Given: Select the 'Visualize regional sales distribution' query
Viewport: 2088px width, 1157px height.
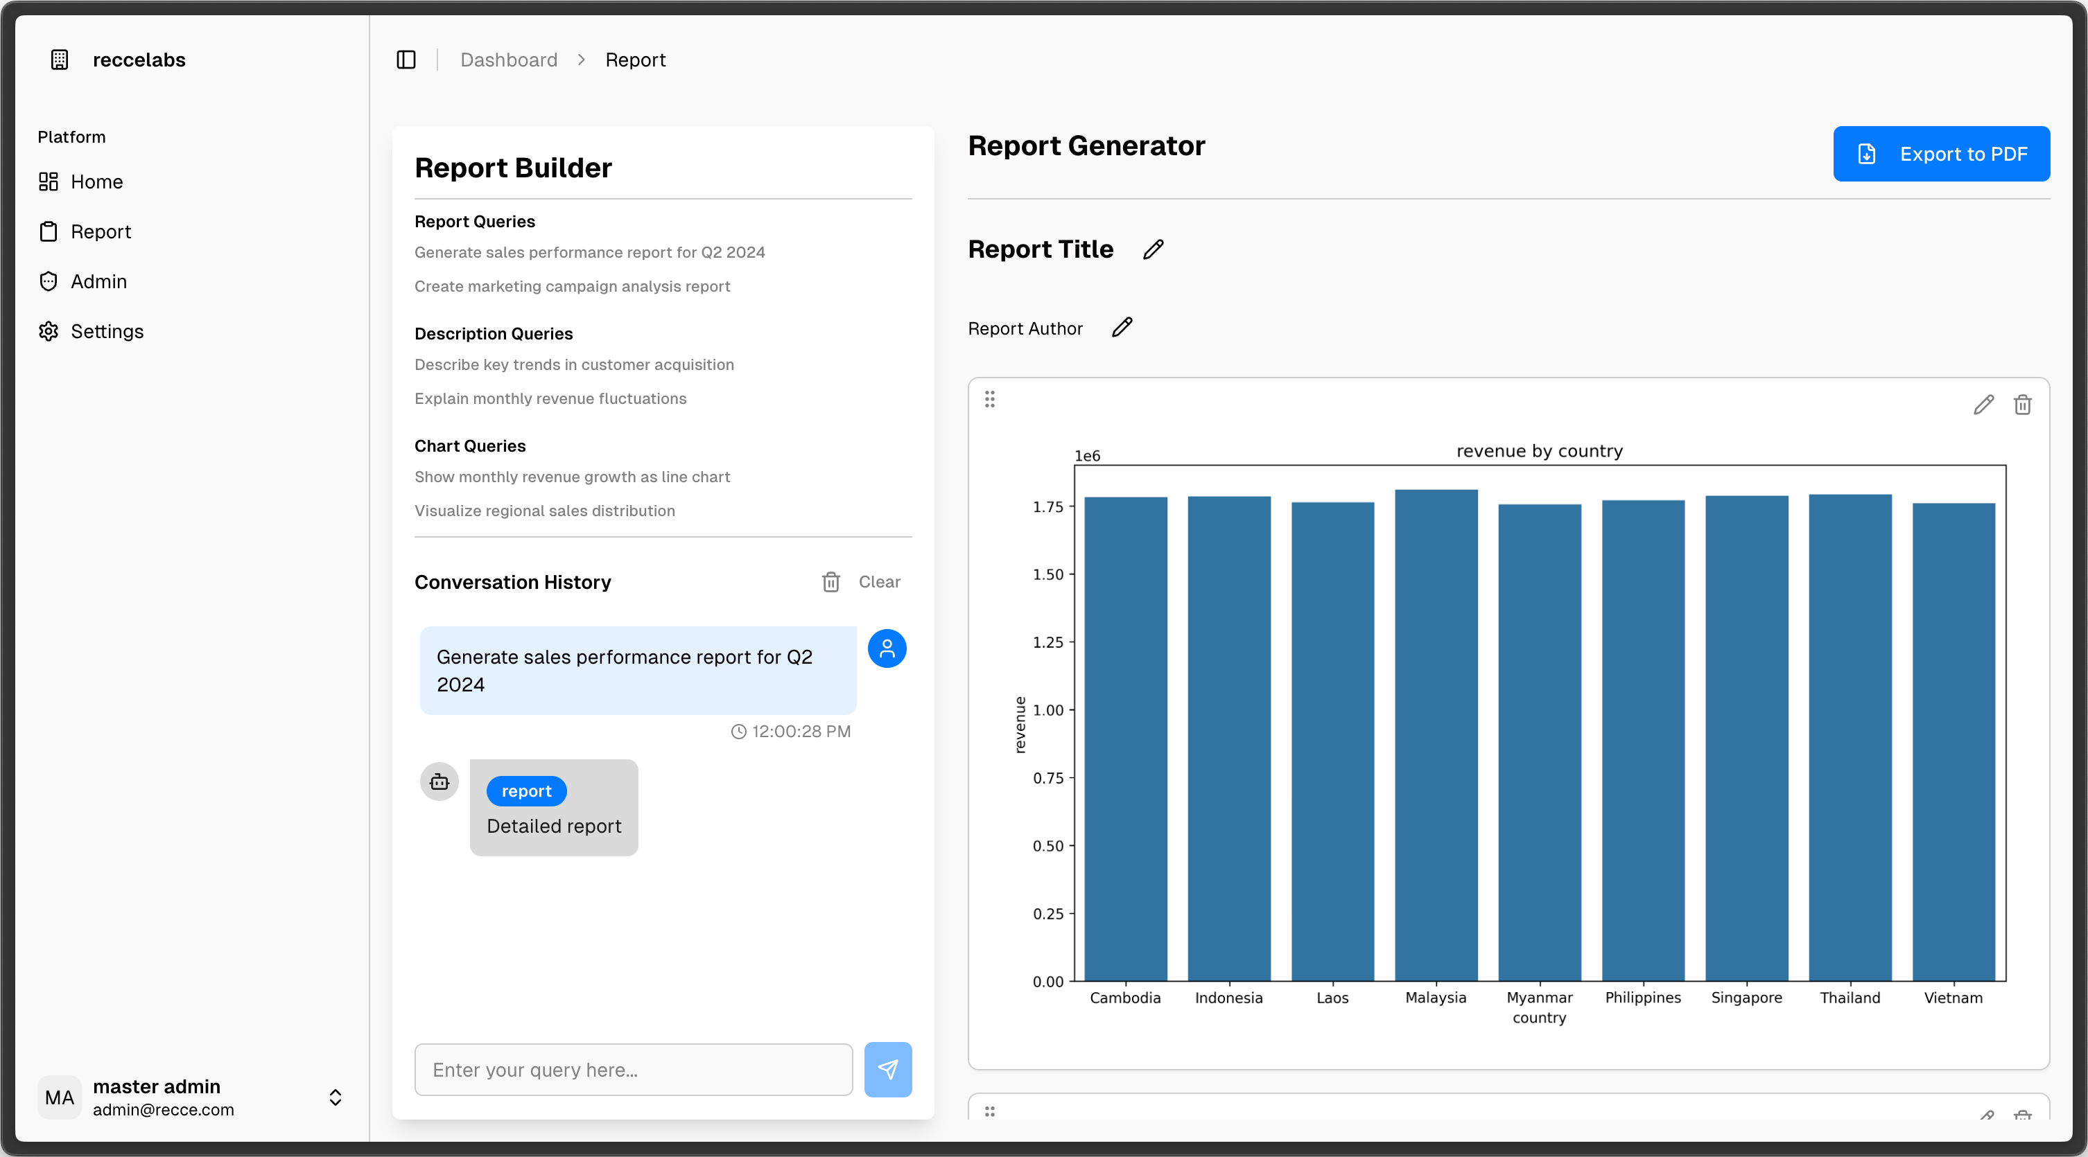Looking at the screenshot, I should click(x=544, y=511).
